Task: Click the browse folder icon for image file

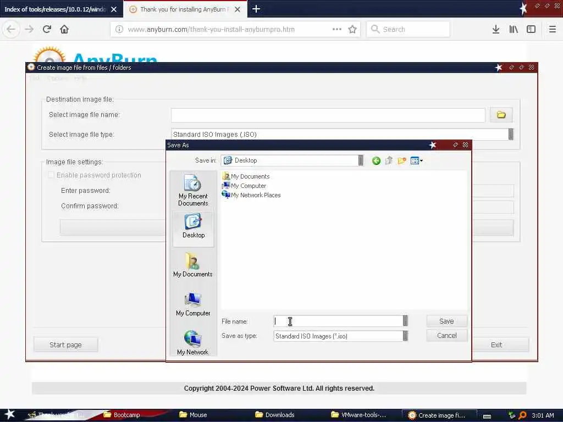Action: click(501, 115)
